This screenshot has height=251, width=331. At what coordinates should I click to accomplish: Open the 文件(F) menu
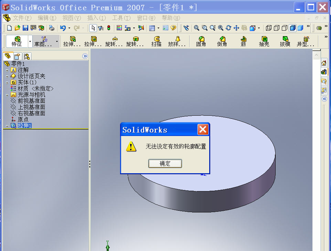coord(22,18)
